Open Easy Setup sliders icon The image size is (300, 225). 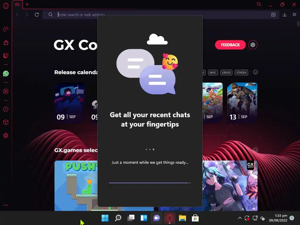294,15
